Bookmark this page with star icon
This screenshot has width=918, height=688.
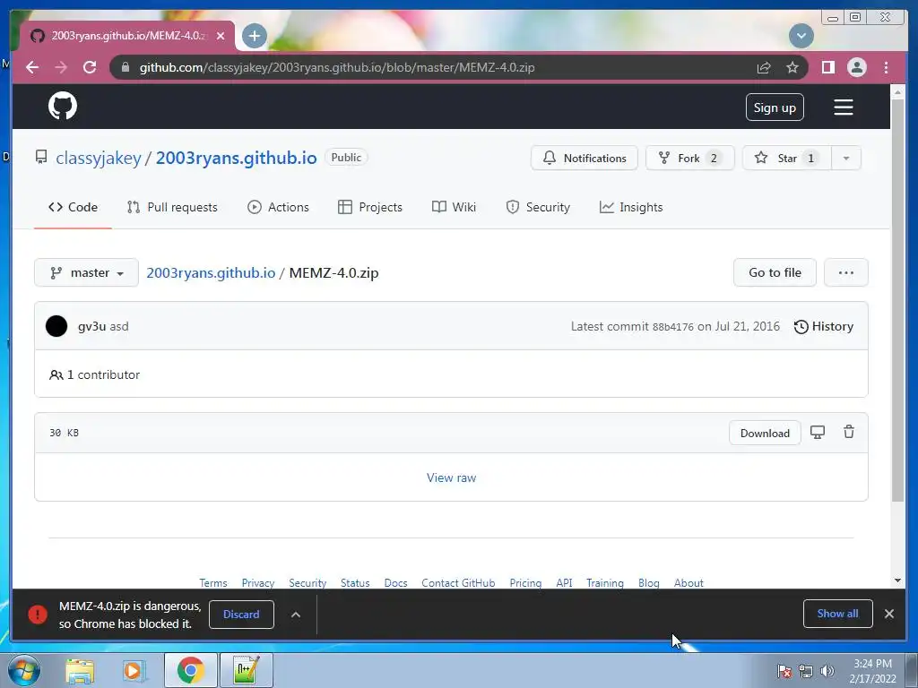[792, 67]
